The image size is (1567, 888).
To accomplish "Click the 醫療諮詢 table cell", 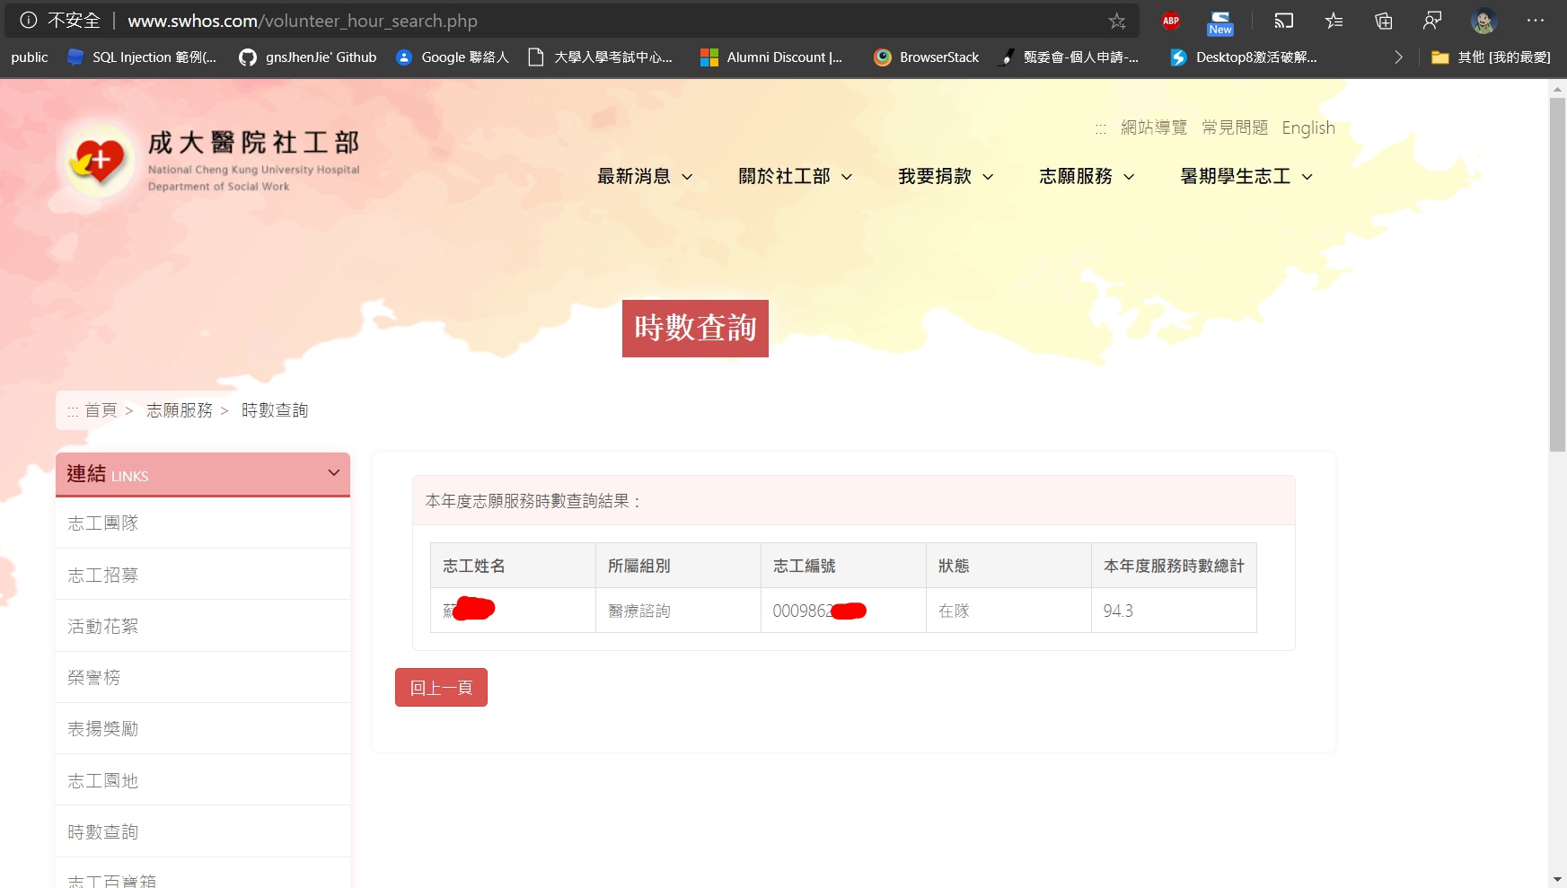I will point(678,611).
